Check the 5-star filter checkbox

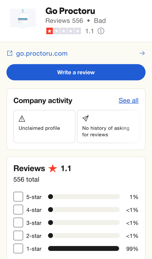tap(18, 197)
